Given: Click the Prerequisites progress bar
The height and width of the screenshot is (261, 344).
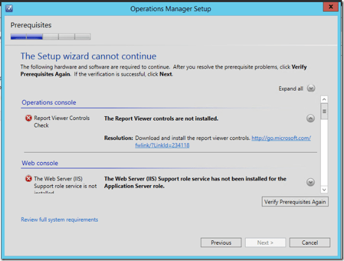Looking at the screenshot, I should (x=51, y=37).
